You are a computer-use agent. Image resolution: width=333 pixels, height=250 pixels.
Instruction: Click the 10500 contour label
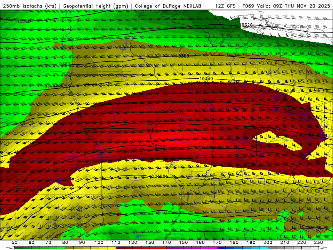[x=206, y=102]
